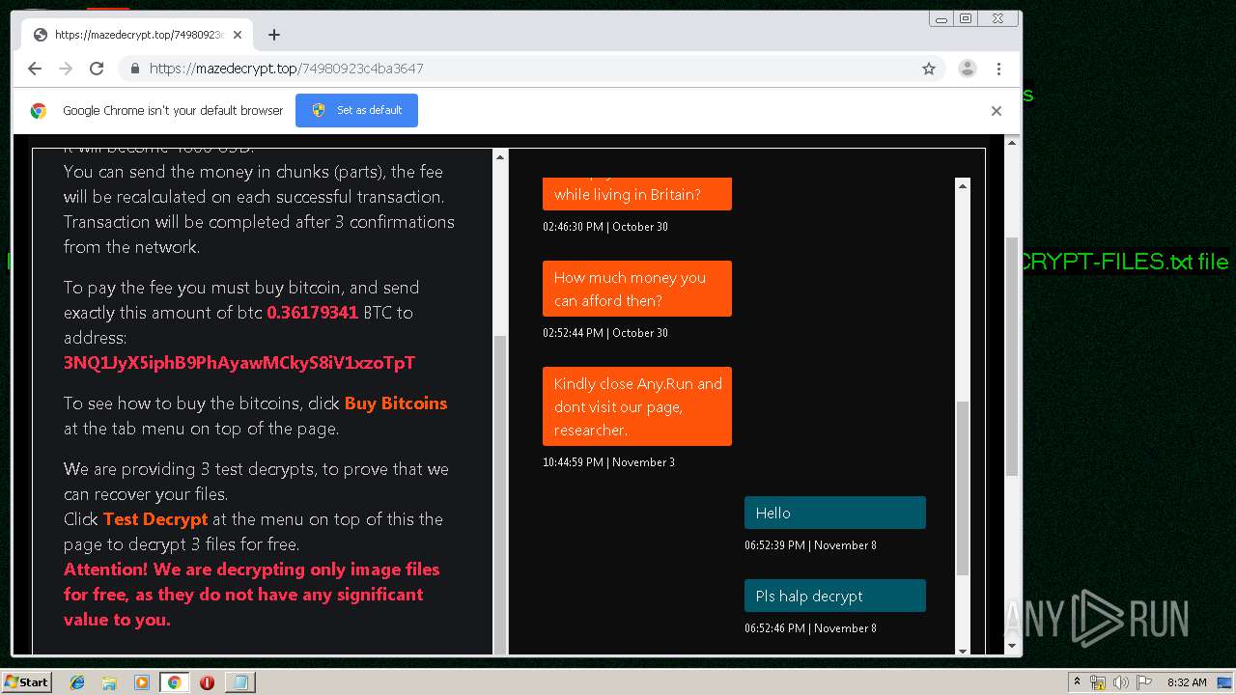Maximize the Chrome window
1236x695 pixels.
(x=966, y=18)
